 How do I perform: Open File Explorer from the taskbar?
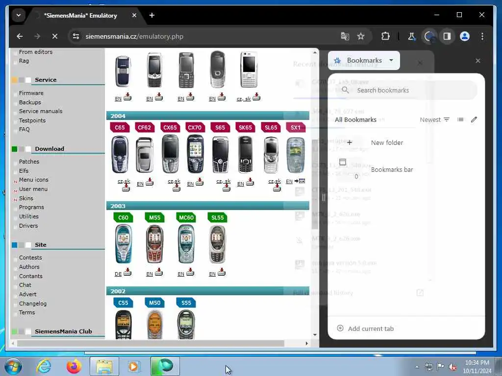click(x=104, y=366)
